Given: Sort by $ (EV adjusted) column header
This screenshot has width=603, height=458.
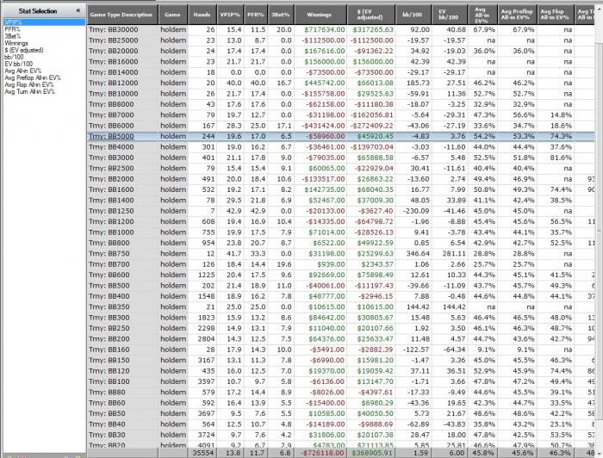Looking at the screenshot, I should tap(370, 15).
